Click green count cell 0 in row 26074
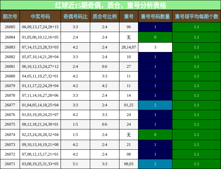This screenshot has width=221, height=169. coord(155,135)
